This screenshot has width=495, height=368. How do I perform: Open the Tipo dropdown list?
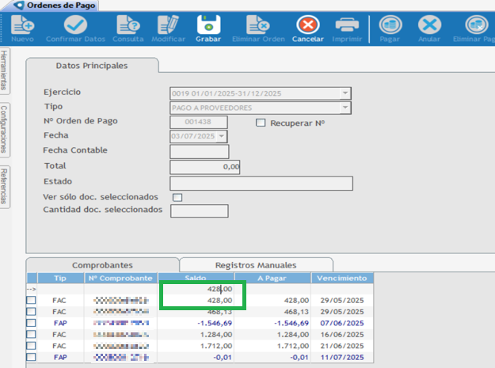point(345,108)
